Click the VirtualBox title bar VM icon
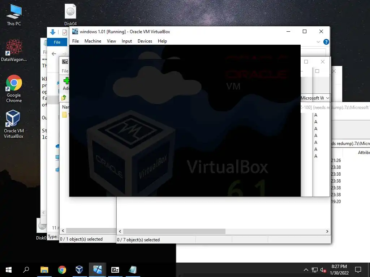The image size is (370, 277). click(75, 31)
